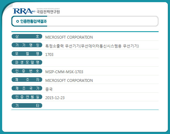This screenshot has width=170, height=134.
Task: Click the 제조자 label
Action: (27, 80)
